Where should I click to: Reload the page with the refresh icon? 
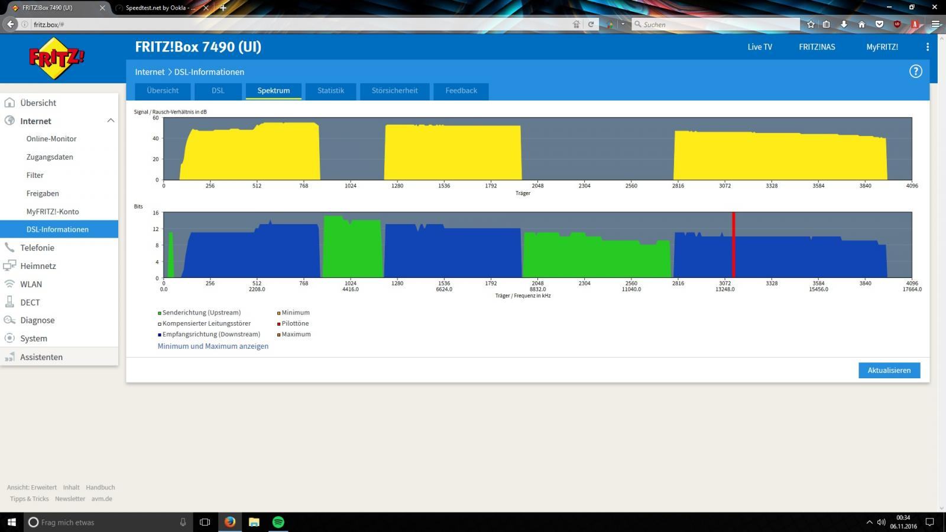coord(590,24)
